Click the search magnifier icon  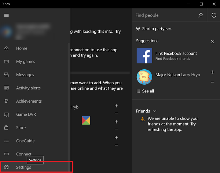point(200,15)
